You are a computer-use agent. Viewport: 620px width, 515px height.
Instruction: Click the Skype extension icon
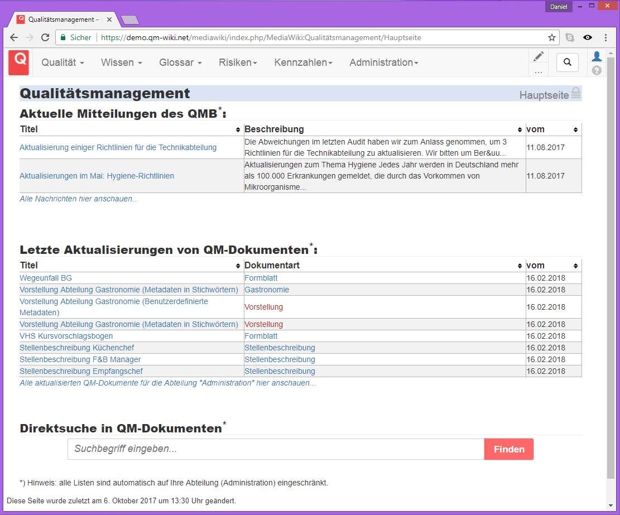click(x=570, y=38)
